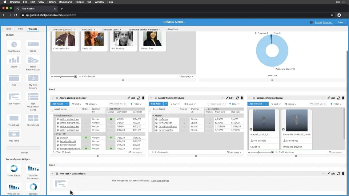The image size is (349, 196).
Task: Collapse the Environment (4) asset group
Action: point(55,115)
